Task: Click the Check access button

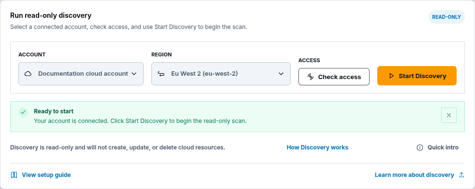Action: click(334, 77)
